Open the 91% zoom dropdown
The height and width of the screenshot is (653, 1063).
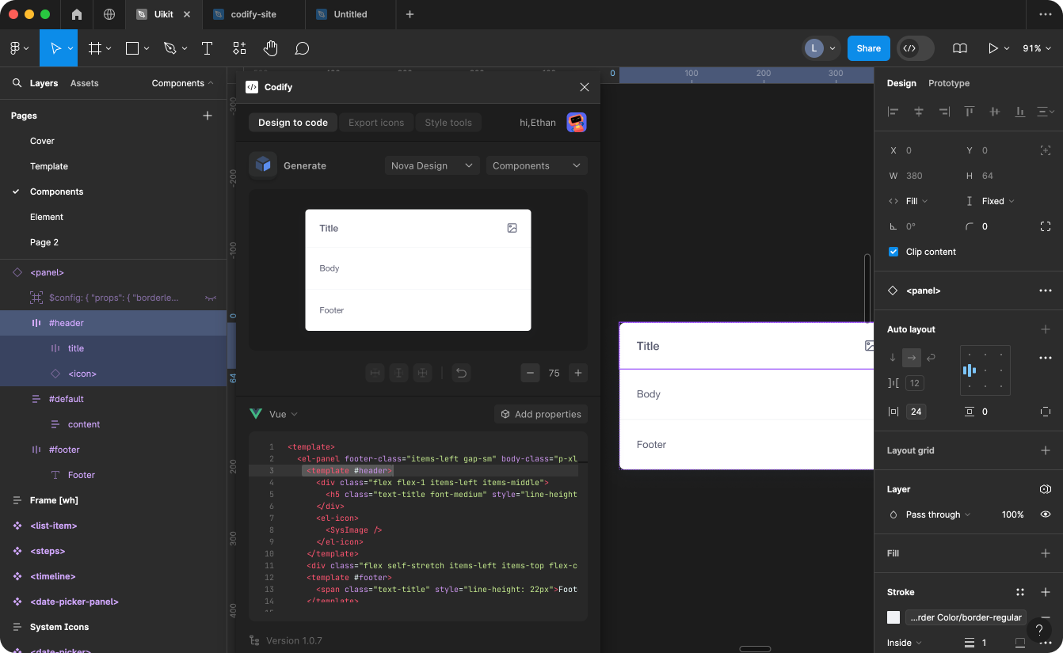[1036, 48]
